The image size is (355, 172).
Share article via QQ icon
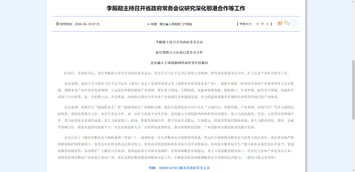pos(294,23)
